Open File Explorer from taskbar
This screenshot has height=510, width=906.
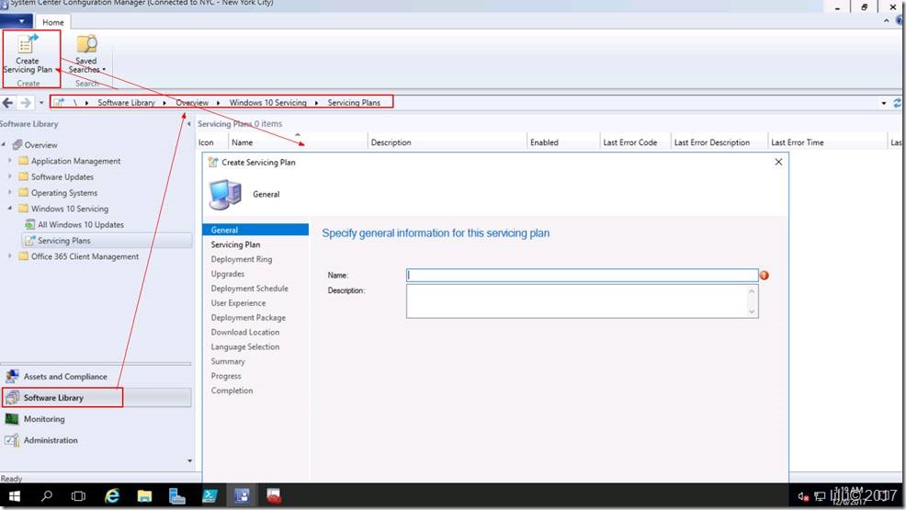pyautogui.click(x=144, y=496)
